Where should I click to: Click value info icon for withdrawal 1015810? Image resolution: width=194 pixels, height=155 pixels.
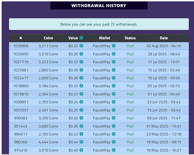tap(81, 94)
